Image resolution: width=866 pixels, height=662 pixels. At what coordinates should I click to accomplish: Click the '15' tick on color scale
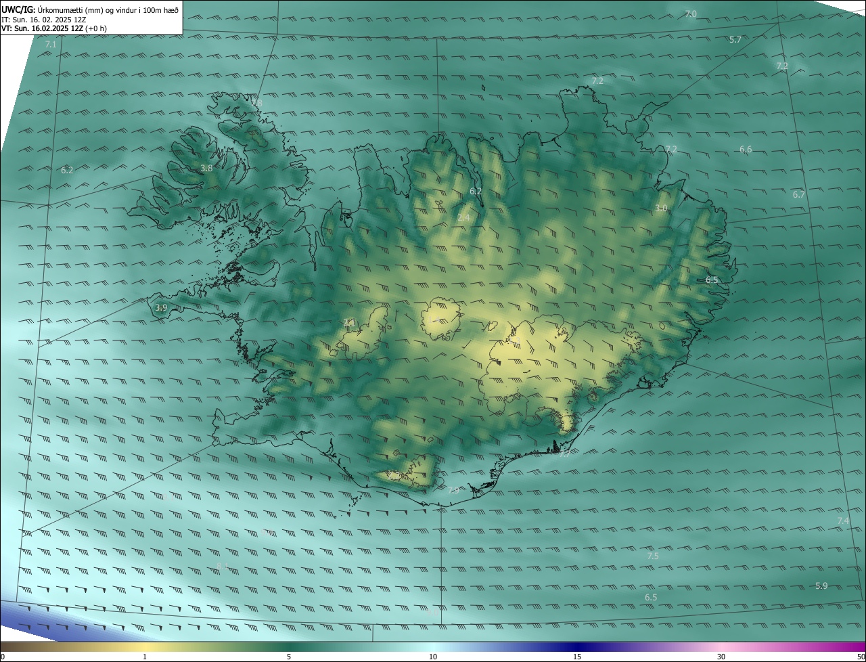coord(577,657)
